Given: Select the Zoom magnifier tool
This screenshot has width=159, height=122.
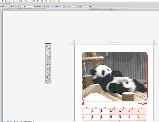Looking at the screenshot, I should [x=49, y=73].
